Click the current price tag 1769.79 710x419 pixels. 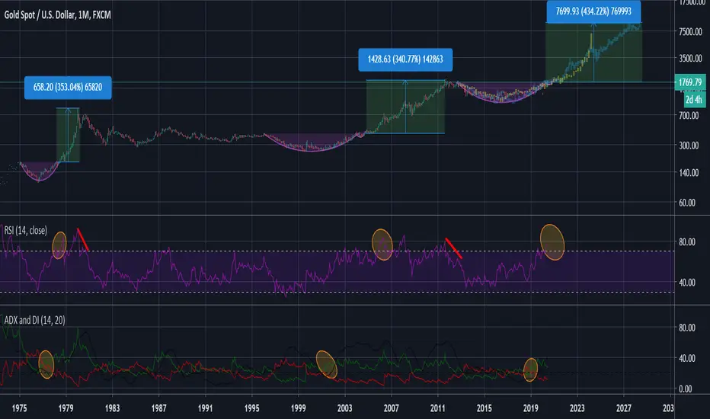[x=690, y=82]
